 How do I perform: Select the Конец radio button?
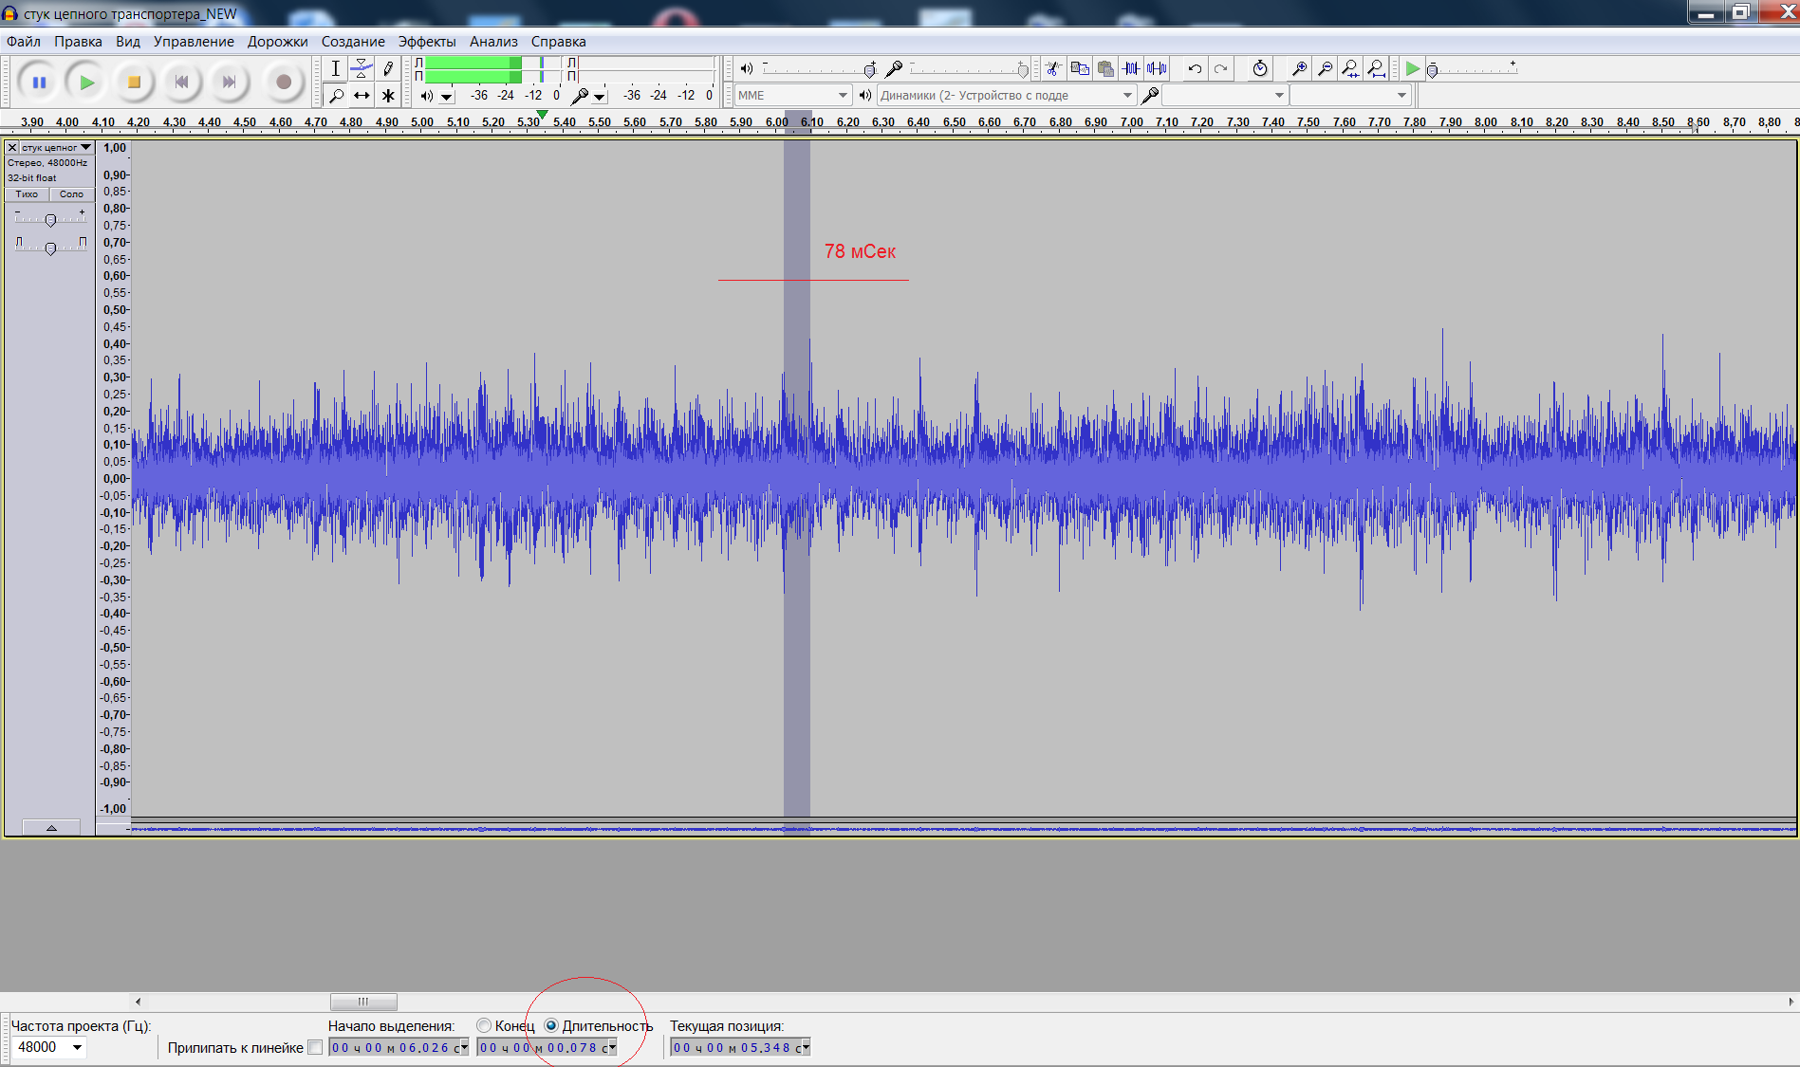point(484,1025)
